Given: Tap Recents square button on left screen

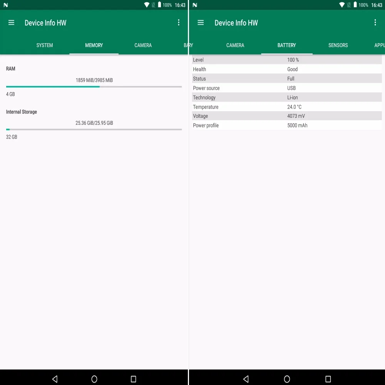Looking at the screenshot, I should (x=133, y=379).
